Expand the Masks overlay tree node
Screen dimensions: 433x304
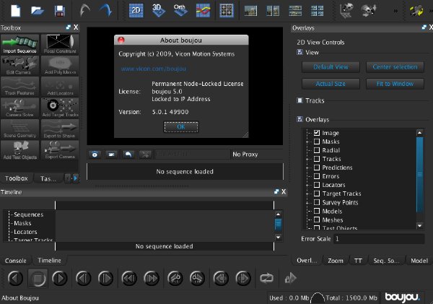point(307,142)
